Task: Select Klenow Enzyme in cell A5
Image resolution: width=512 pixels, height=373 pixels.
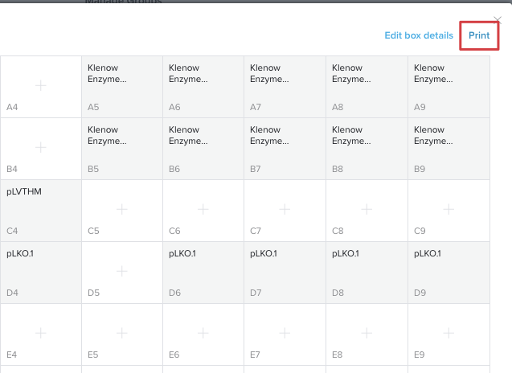Action: (x=122, y=87)
